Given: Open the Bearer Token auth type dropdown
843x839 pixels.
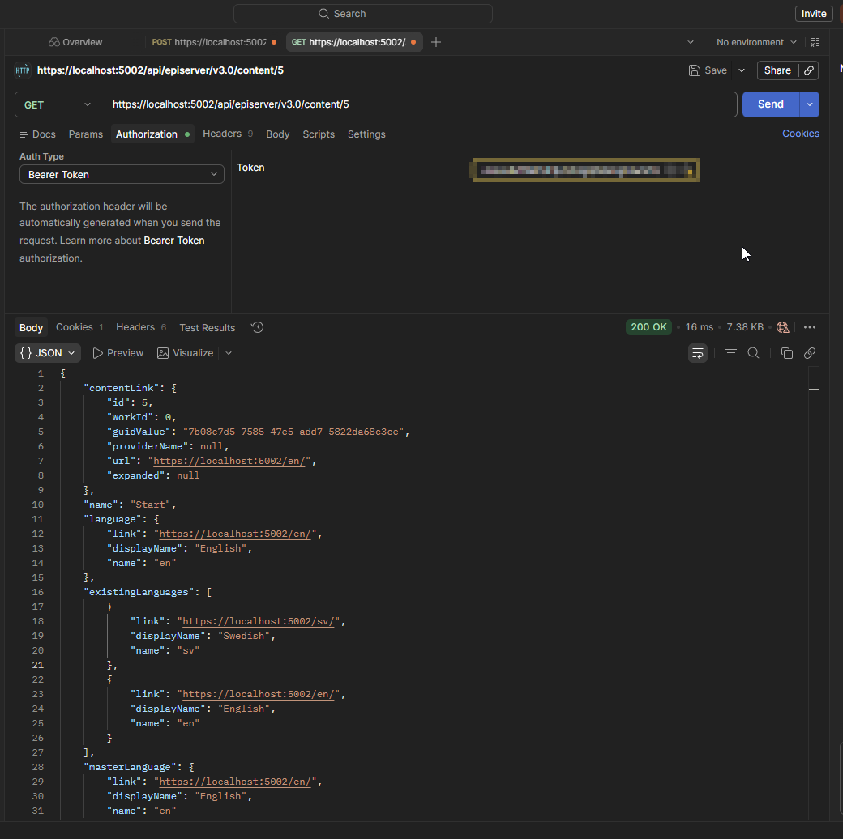Looking at the screenshot, I should coord(122,175).
